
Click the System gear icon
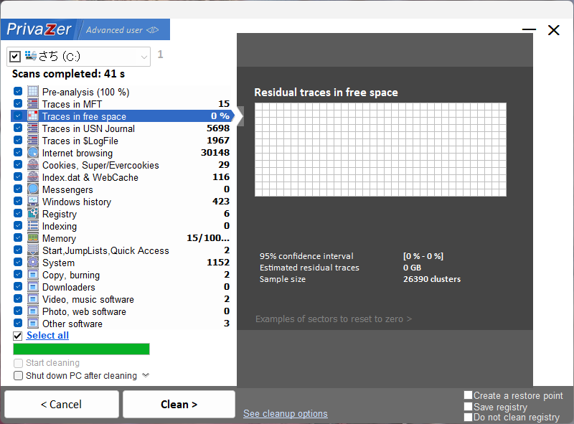pos(33,262)
